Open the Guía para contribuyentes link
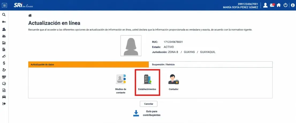 coord(151,113)
